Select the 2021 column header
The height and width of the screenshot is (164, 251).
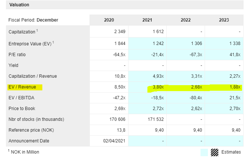click(147, 20)
